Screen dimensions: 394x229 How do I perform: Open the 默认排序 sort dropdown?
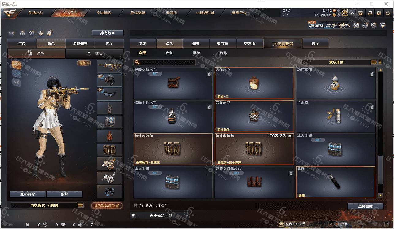pyautogui.click(x=336, y=62)
